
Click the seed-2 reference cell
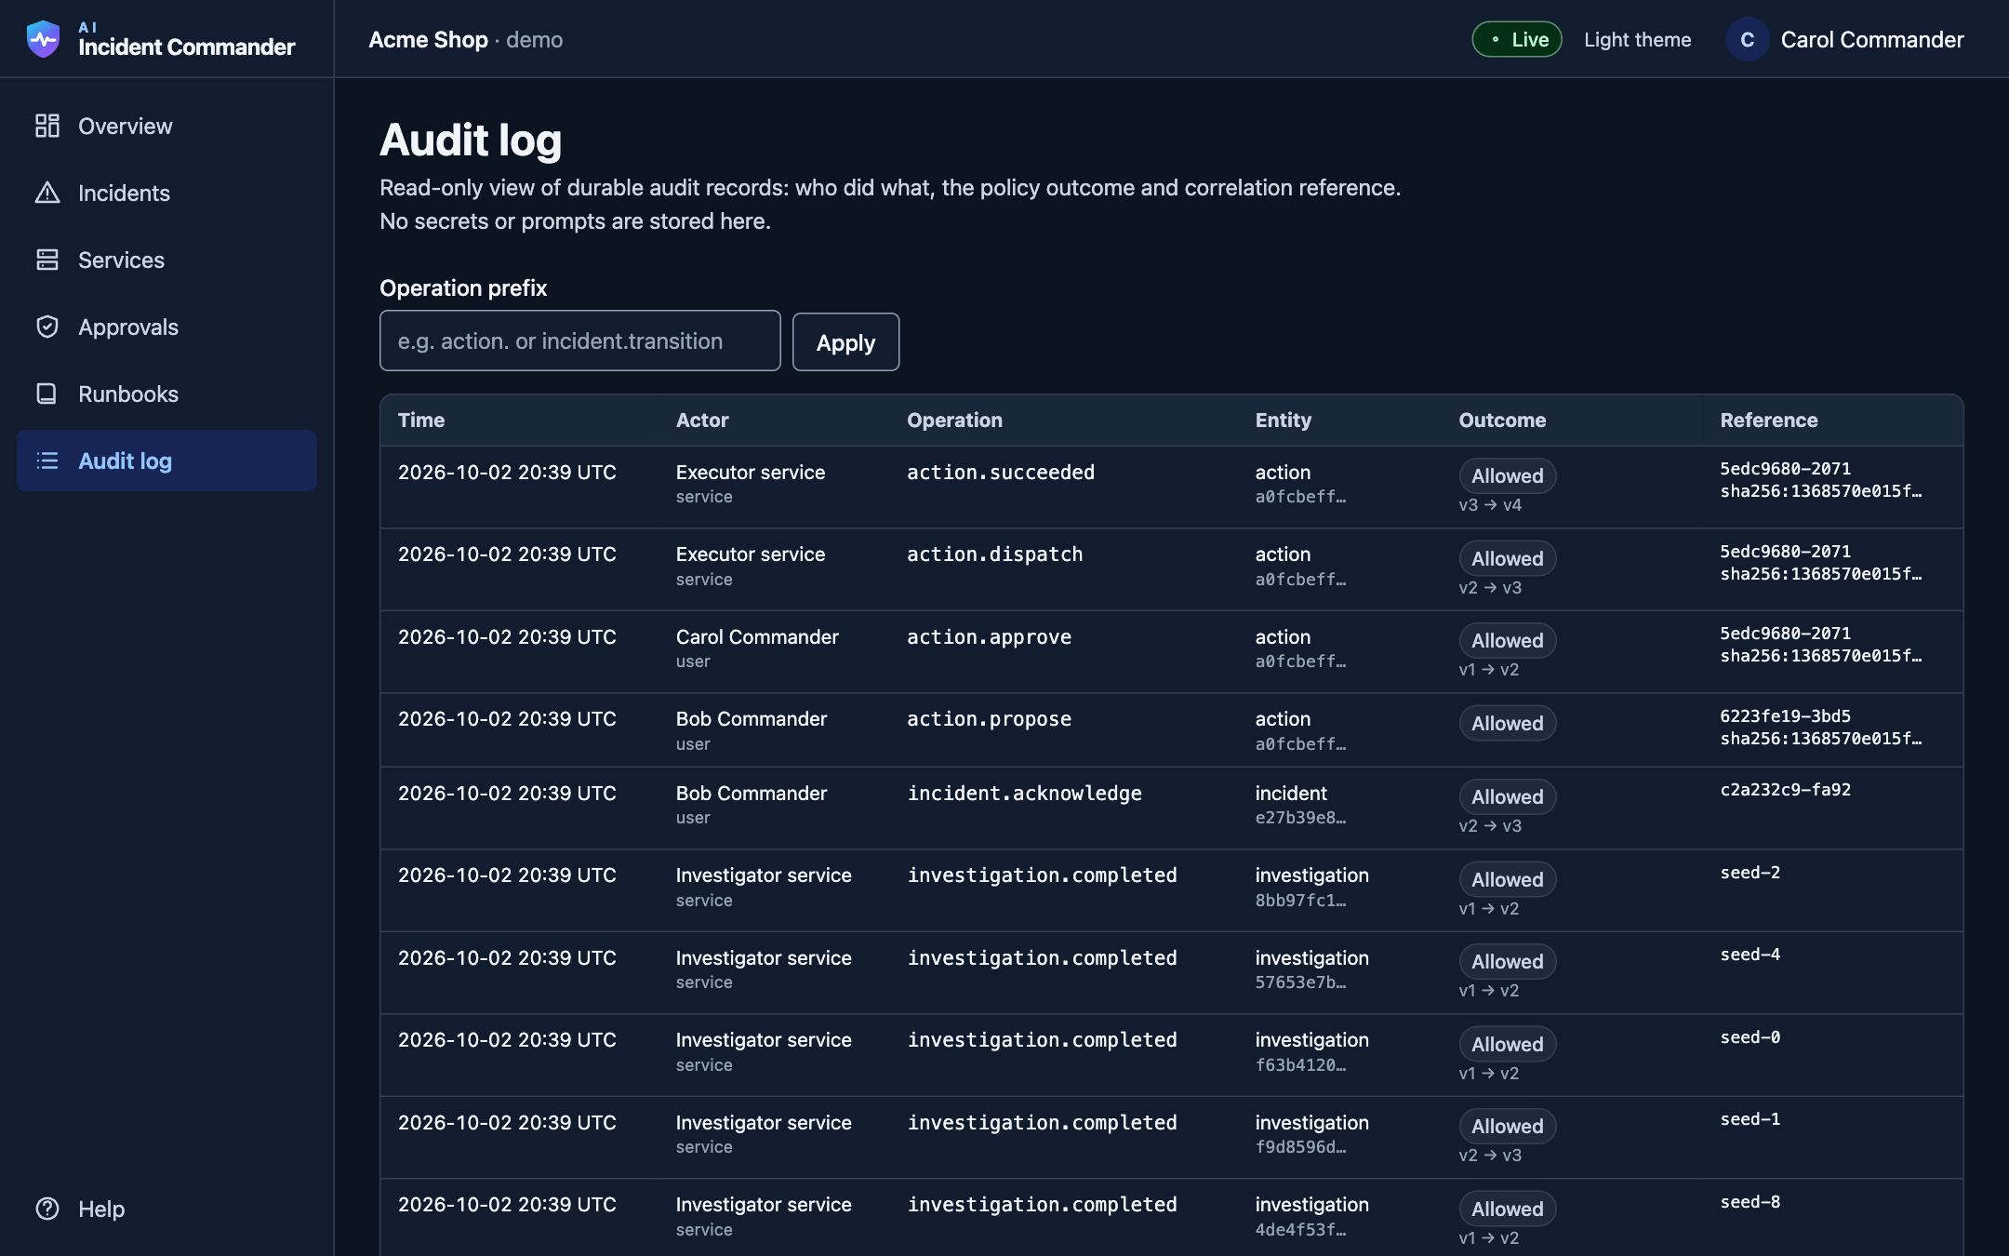pos(1750,872)
